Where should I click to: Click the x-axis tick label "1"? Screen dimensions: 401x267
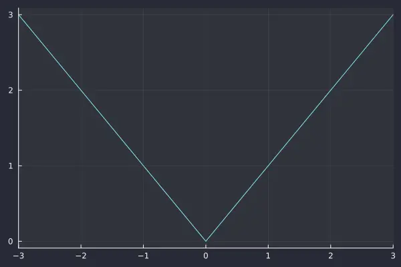click(268, 256)
